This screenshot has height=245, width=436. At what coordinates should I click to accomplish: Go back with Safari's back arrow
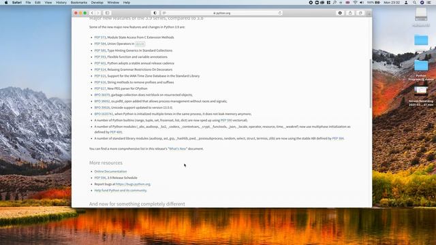92,13
